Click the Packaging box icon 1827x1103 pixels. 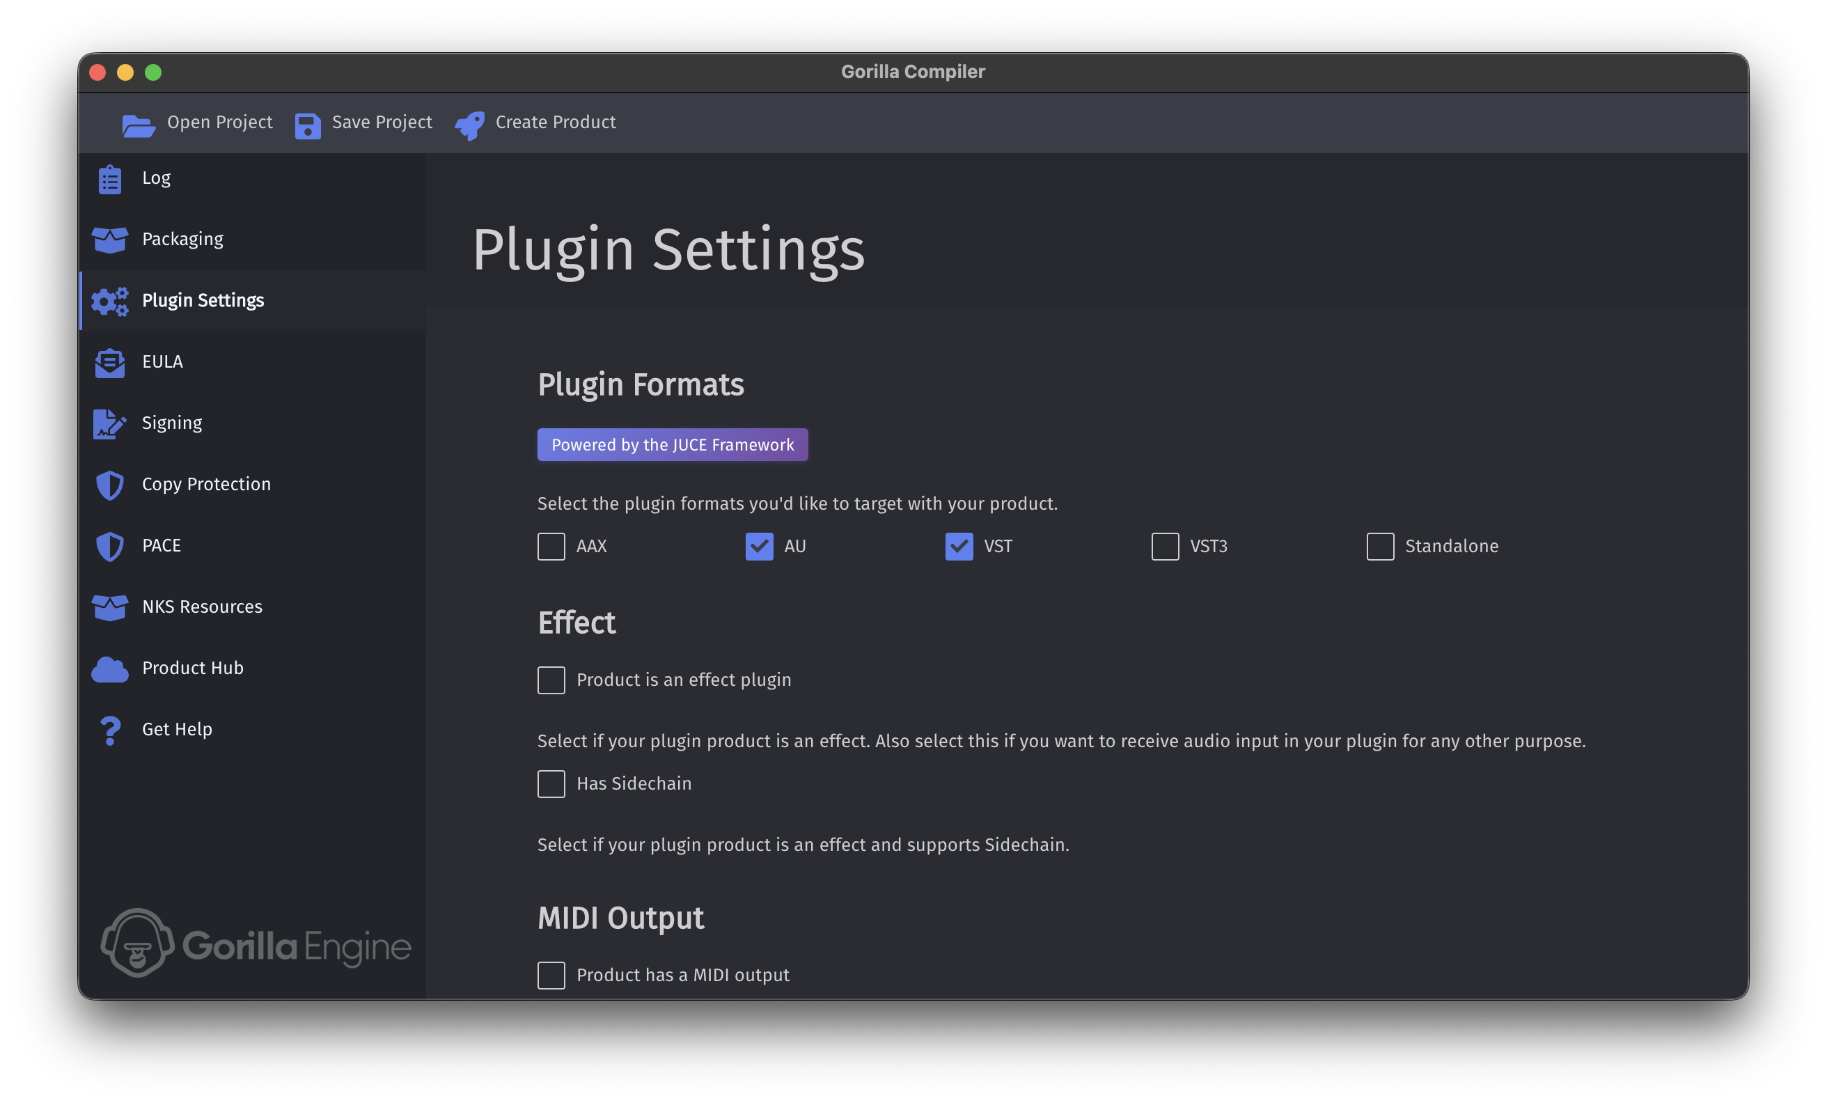coord(110,240)
